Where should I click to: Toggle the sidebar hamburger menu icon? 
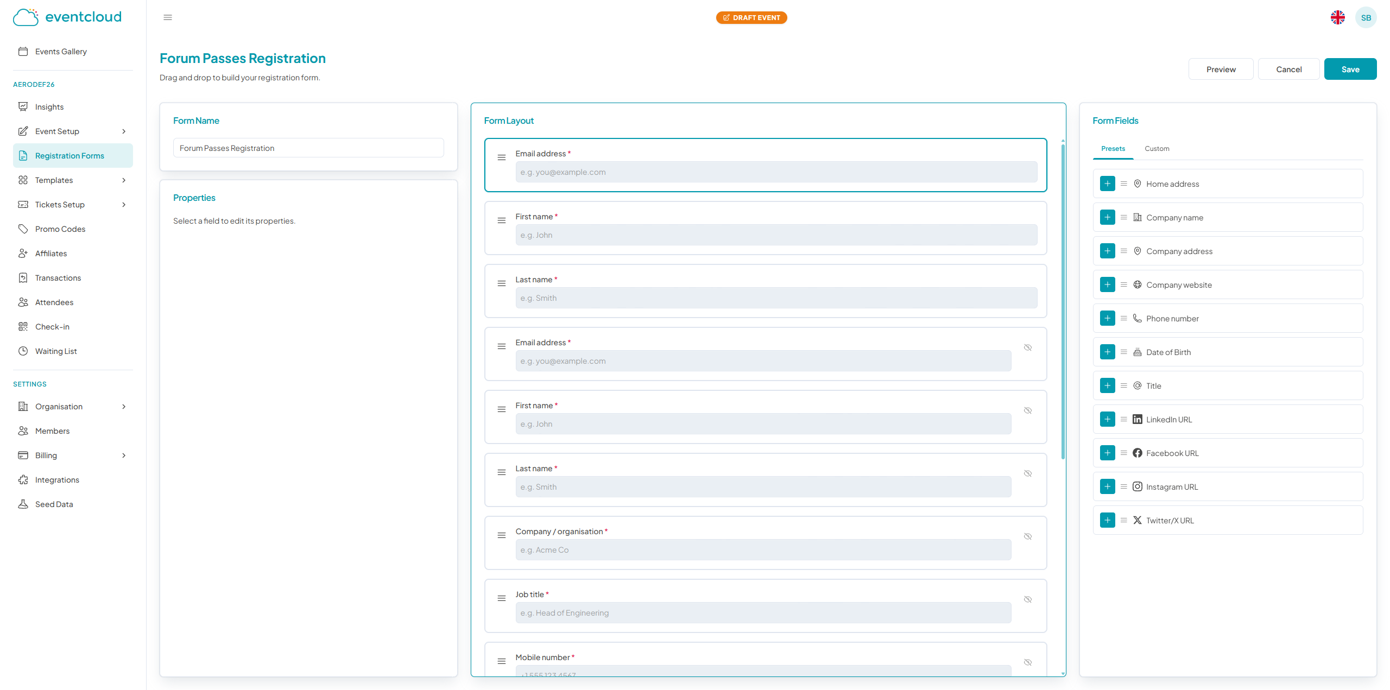pos(168,17)
